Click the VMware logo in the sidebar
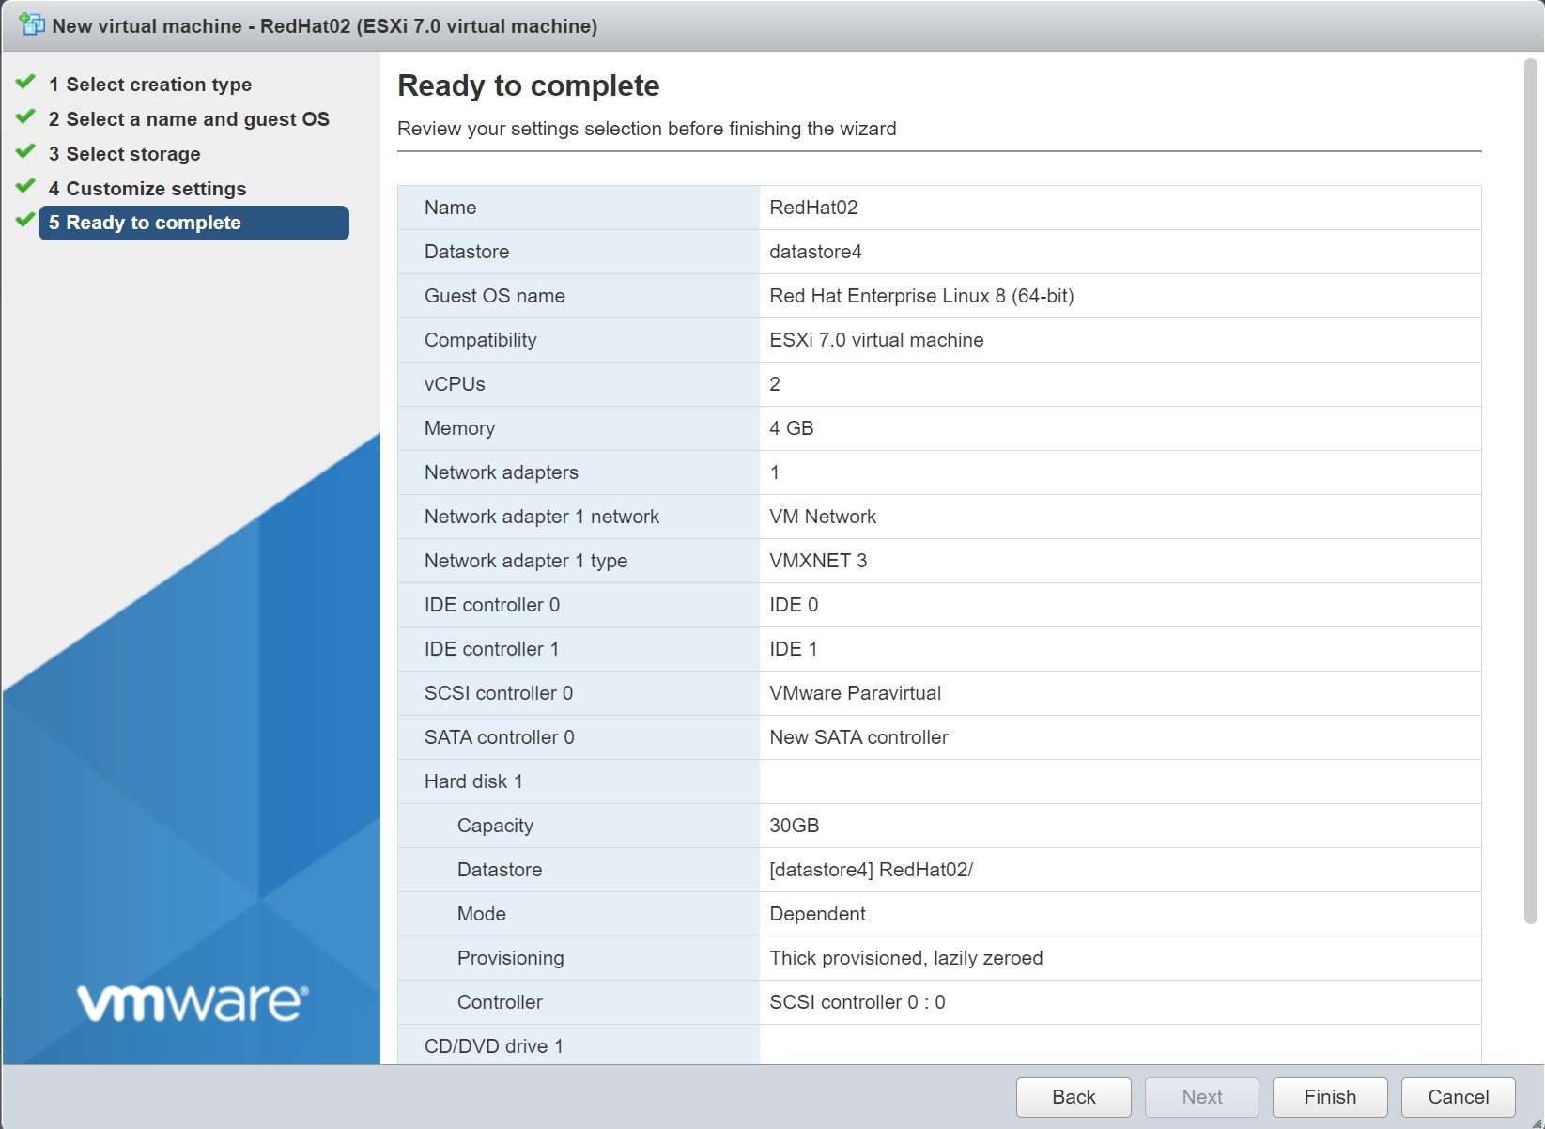 tap(192, 1002)
